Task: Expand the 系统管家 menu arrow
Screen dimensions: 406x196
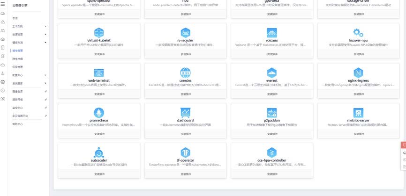Action: coord(45,83)
